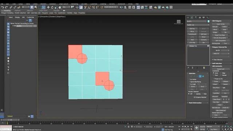Open the Motion panel icon
This screenshot has width=233, height=131.
click(x=200, y=17)
